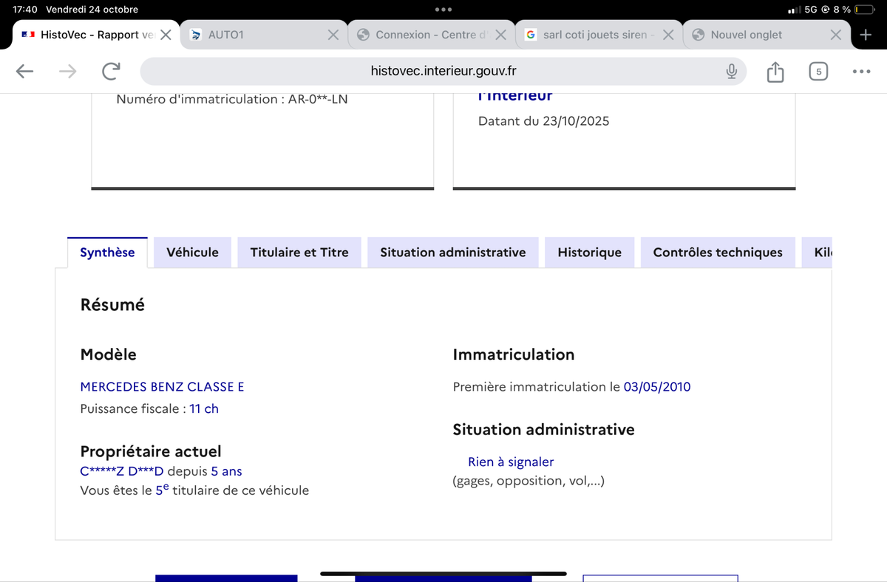This screenshot has height=582, width=887.
Task: Open a new tab with plus
Action: (x=866, y=35)
